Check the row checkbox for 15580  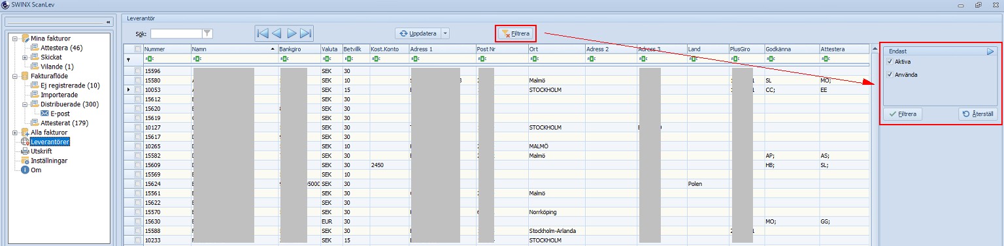pyautogui.click(x=137, y=80)
